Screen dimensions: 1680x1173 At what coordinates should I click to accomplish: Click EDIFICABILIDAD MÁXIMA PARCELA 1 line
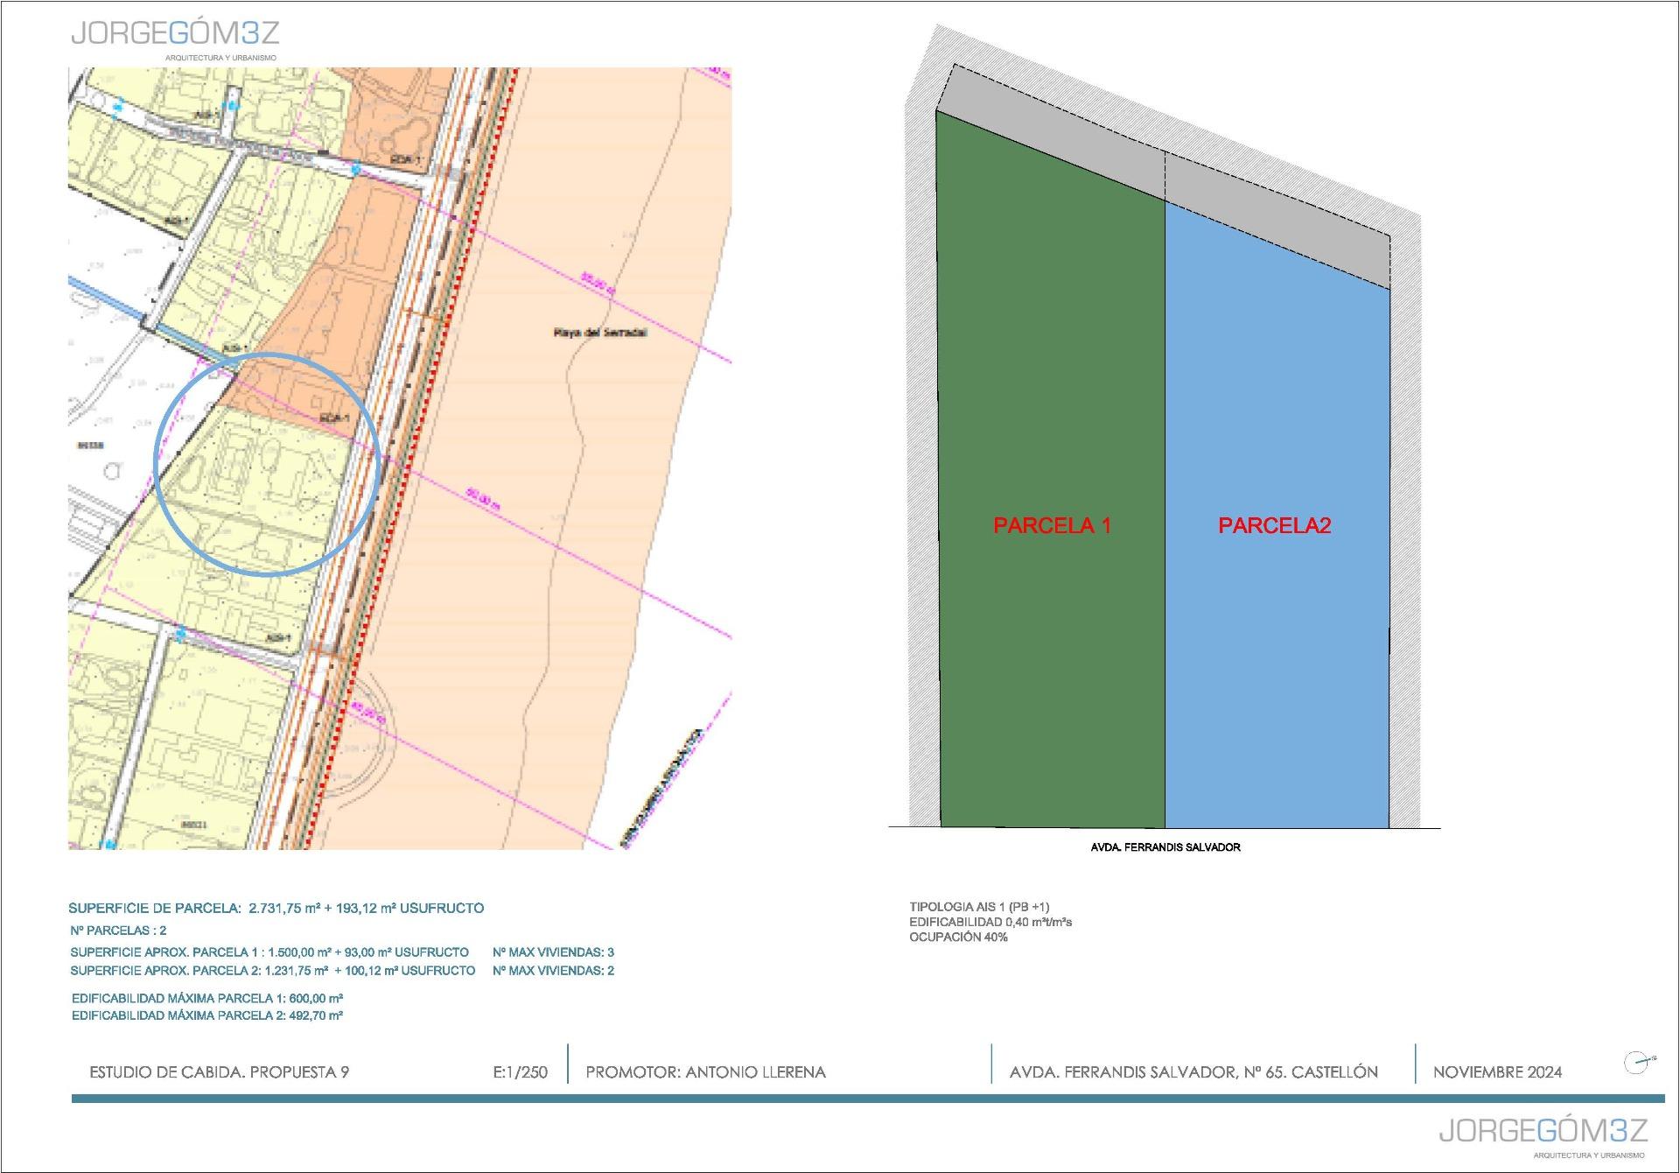point(207,998)
